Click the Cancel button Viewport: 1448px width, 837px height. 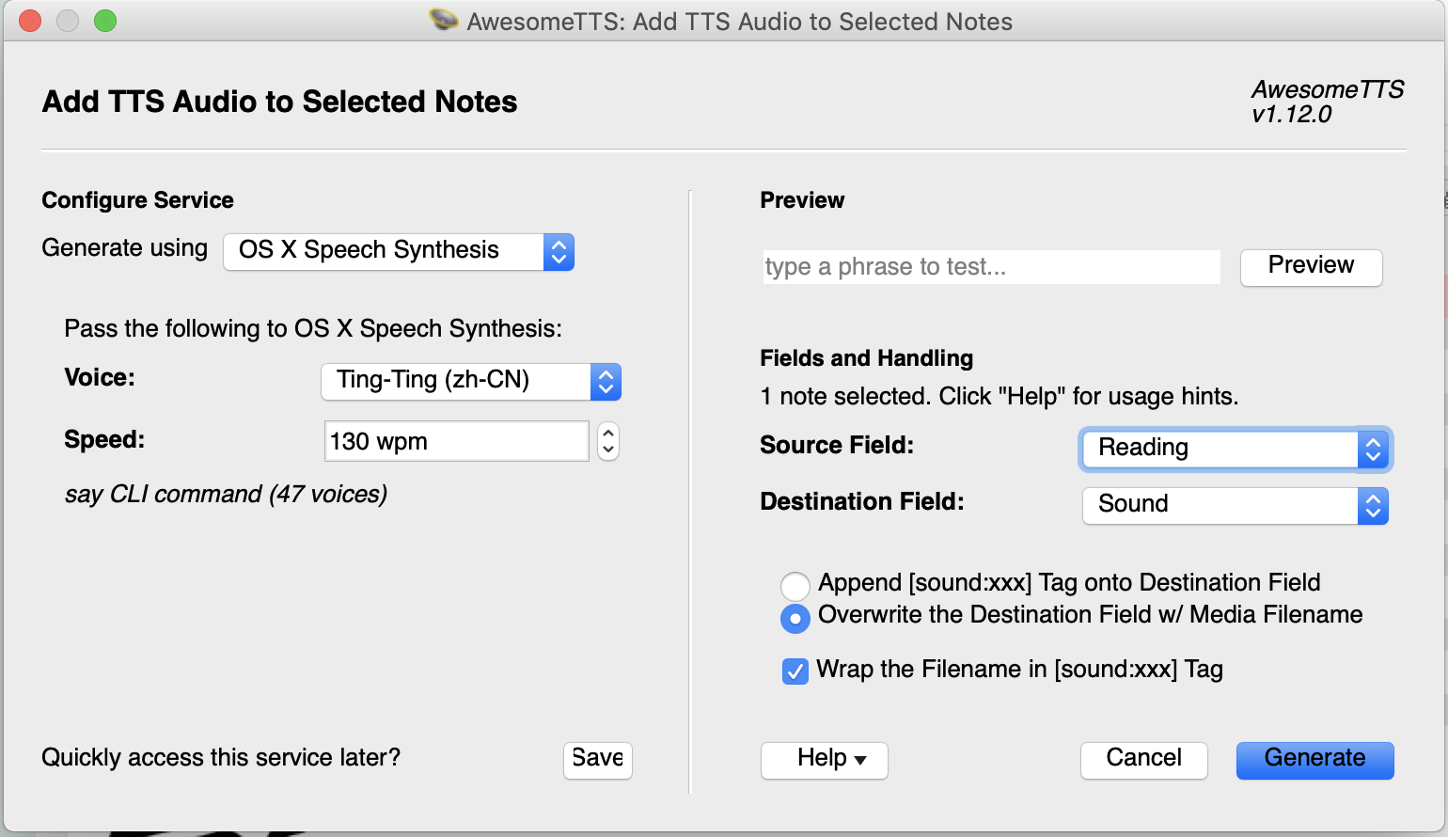tap(1143, 760)
